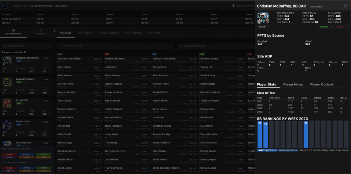
Task: Draft Davante Adams from the WR column
Action: click(240, 59)
